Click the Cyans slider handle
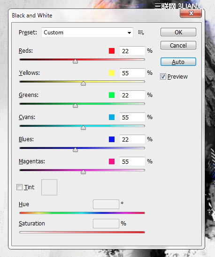Image resolution: width=215 pixels, height=257 pixels. pos(83,128)
